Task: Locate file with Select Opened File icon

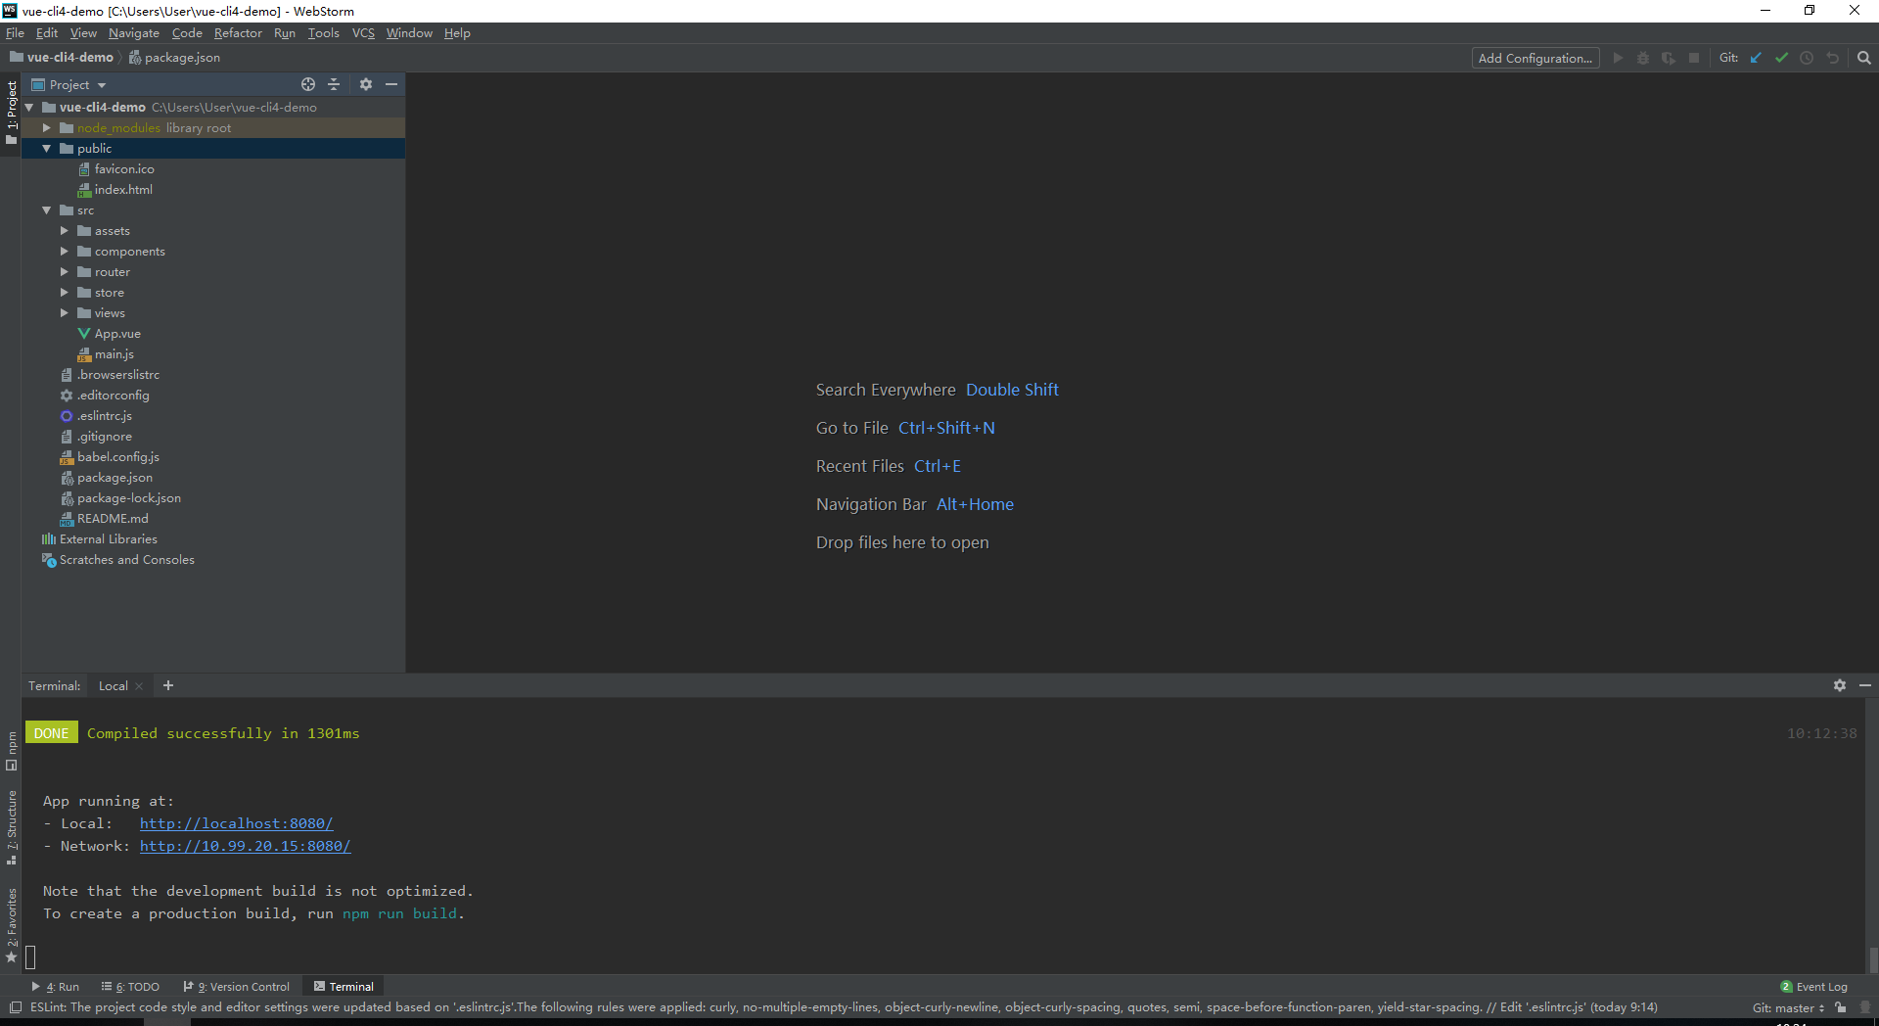Action: (308, 84)
